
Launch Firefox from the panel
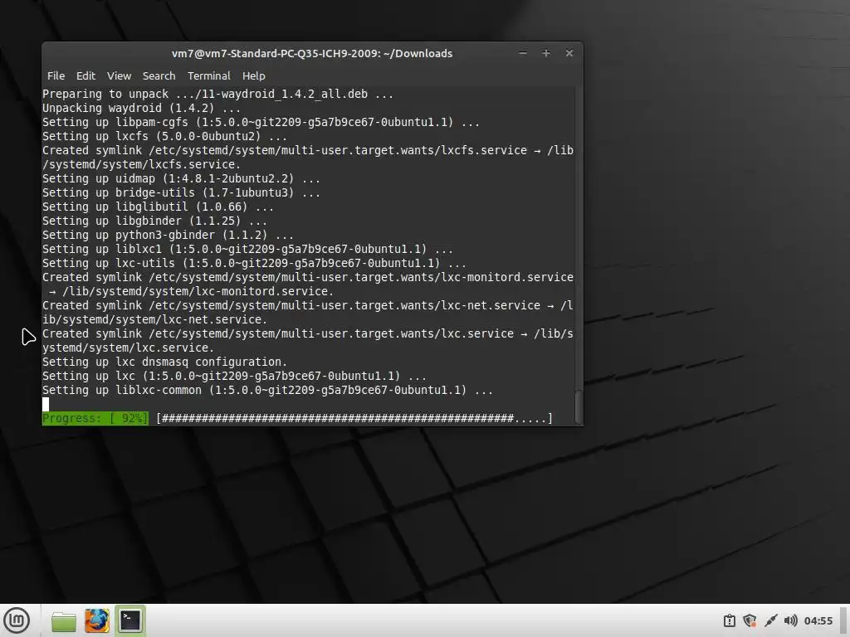point(97,620)
